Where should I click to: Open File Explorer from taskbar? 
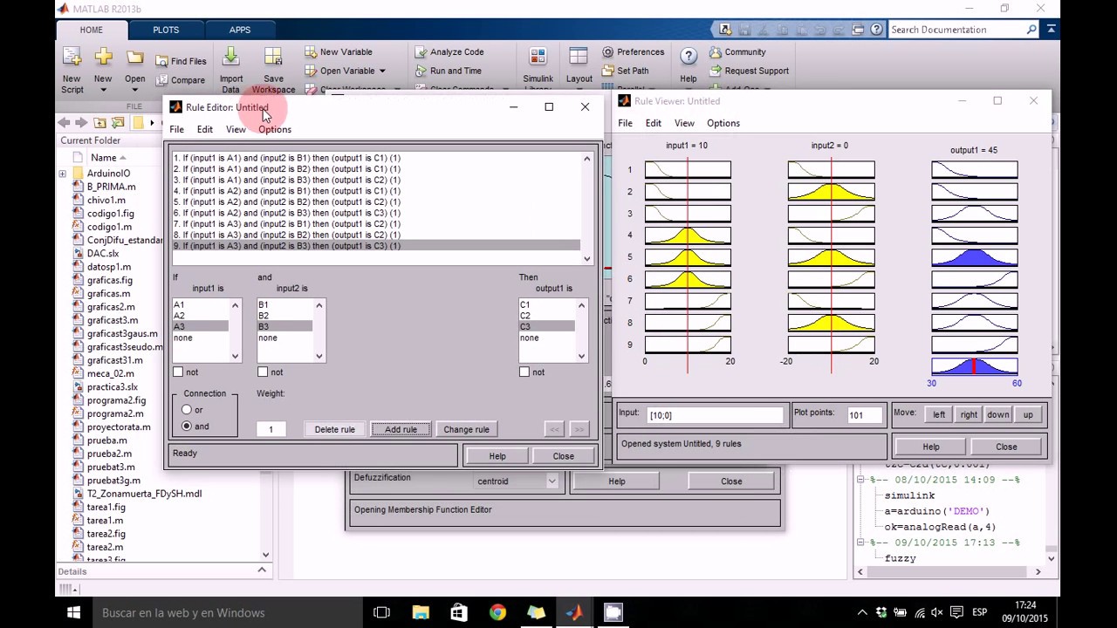point(420,612)
